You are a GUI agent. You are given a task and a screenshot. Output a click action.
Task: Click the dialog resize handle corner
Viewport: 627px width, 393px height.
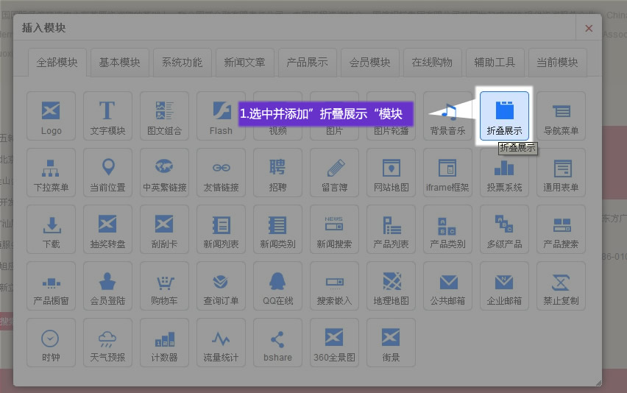(x=598, y=383)
